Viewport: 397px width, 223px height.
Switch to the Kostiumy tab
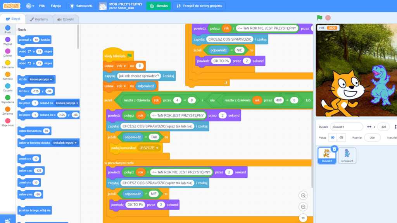click(38, 19)
